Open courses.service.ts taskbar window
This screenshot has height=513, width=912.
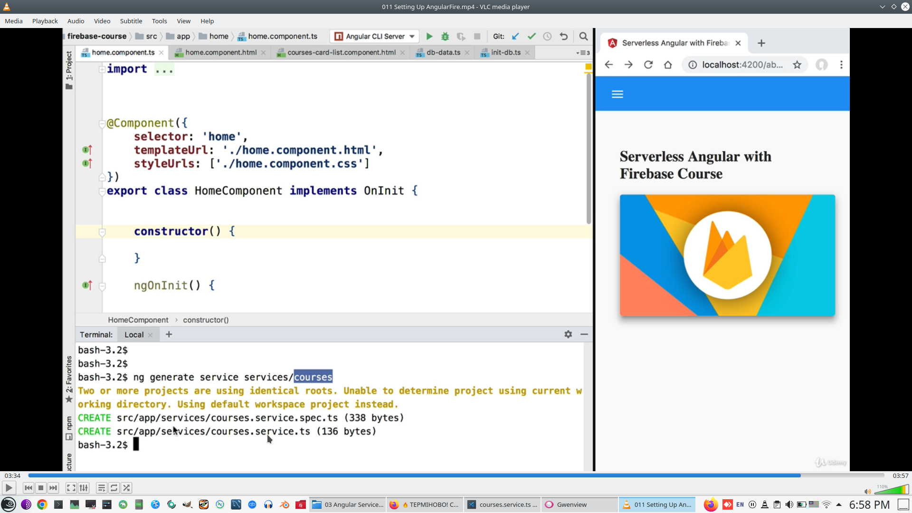[503, 504]
